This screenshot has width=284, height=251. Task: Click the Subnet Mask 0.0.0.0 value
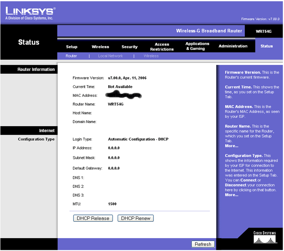[x=114, y=158]
